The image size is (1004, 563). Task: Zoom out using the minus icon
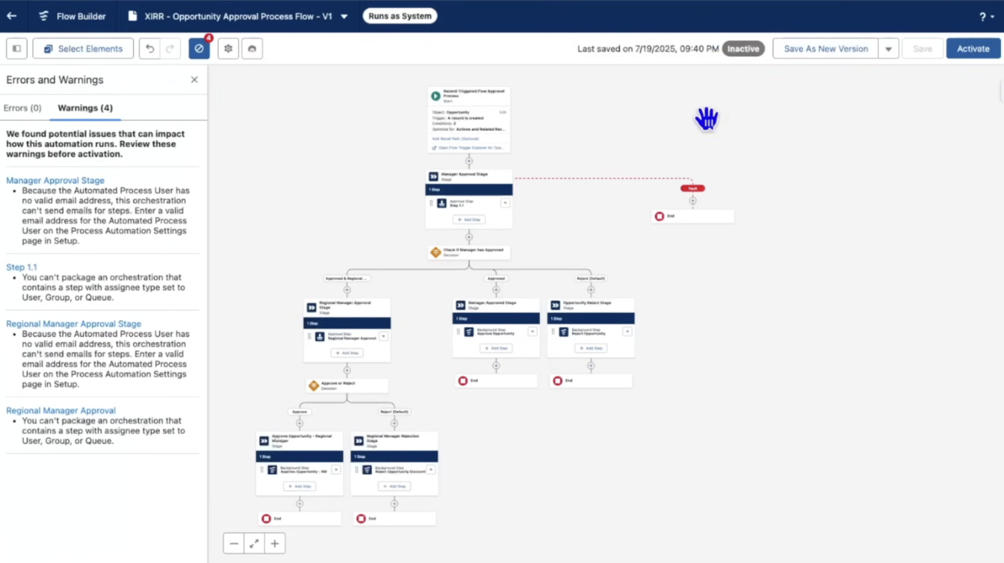click(234, 544)
